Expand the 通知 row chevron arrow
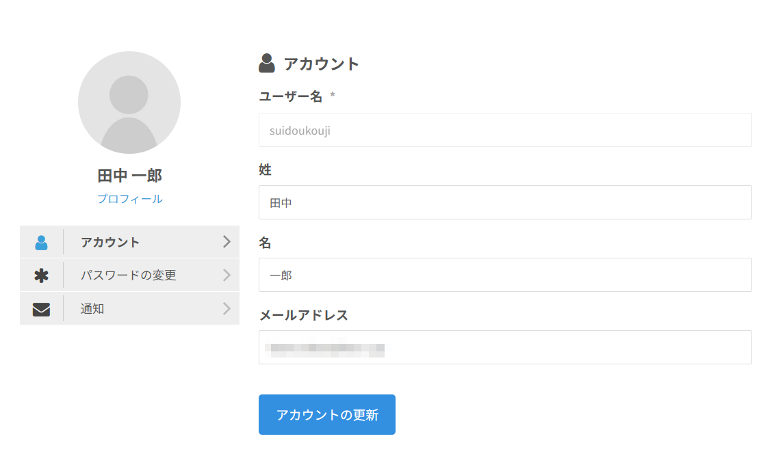 [227, 309]
